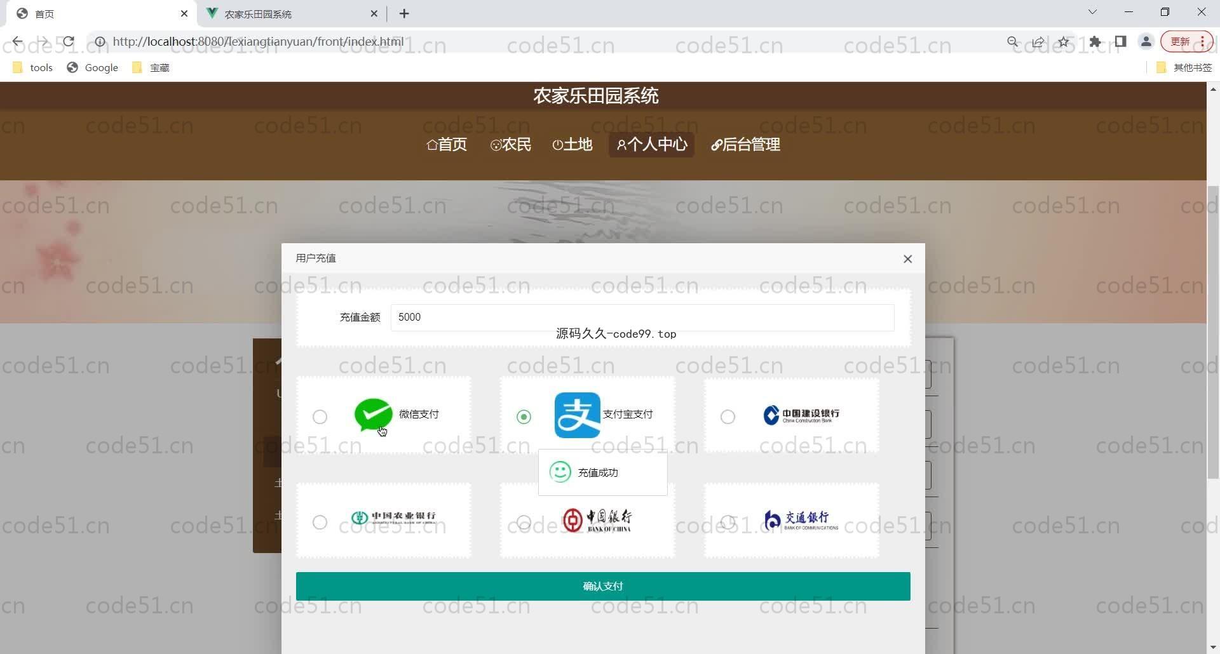Choose Agricultural Bank of China radio button
The width and height of the screenshot is (1220, 654).
click(x=320, y=522)
